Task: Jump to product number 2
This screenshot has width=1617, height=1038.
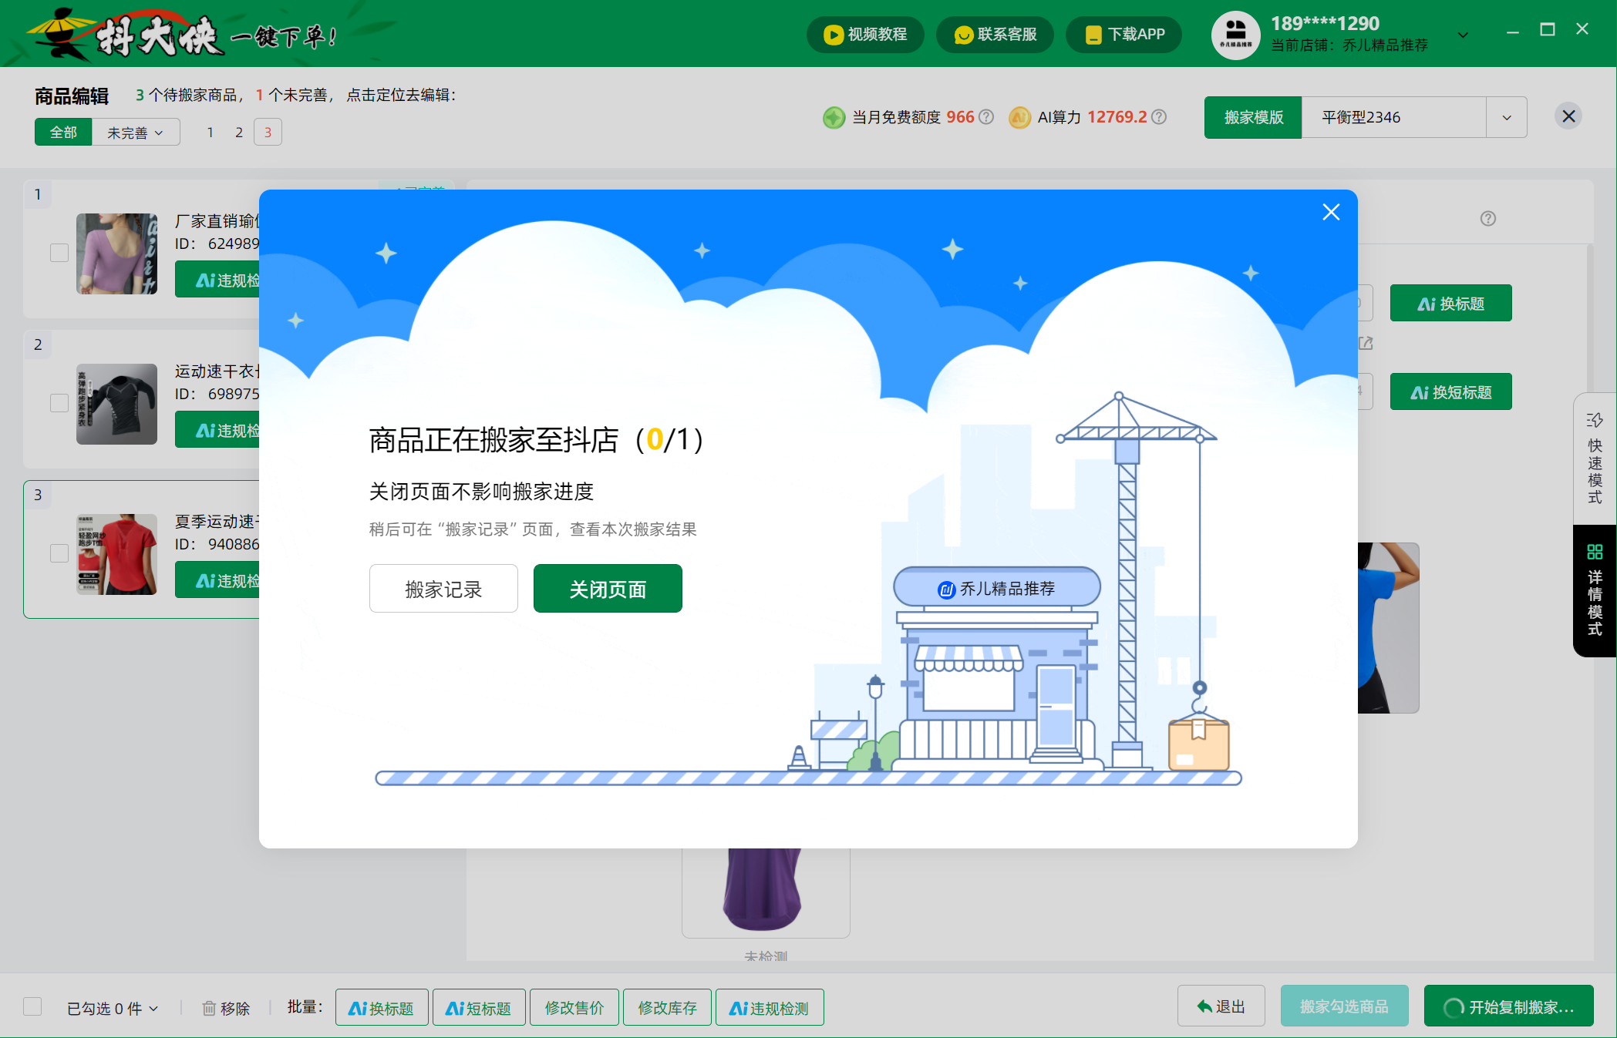Action: (x=239, y=133)
